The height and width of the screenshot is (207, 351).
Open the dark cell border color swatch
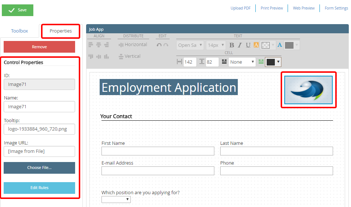[273, 62]
